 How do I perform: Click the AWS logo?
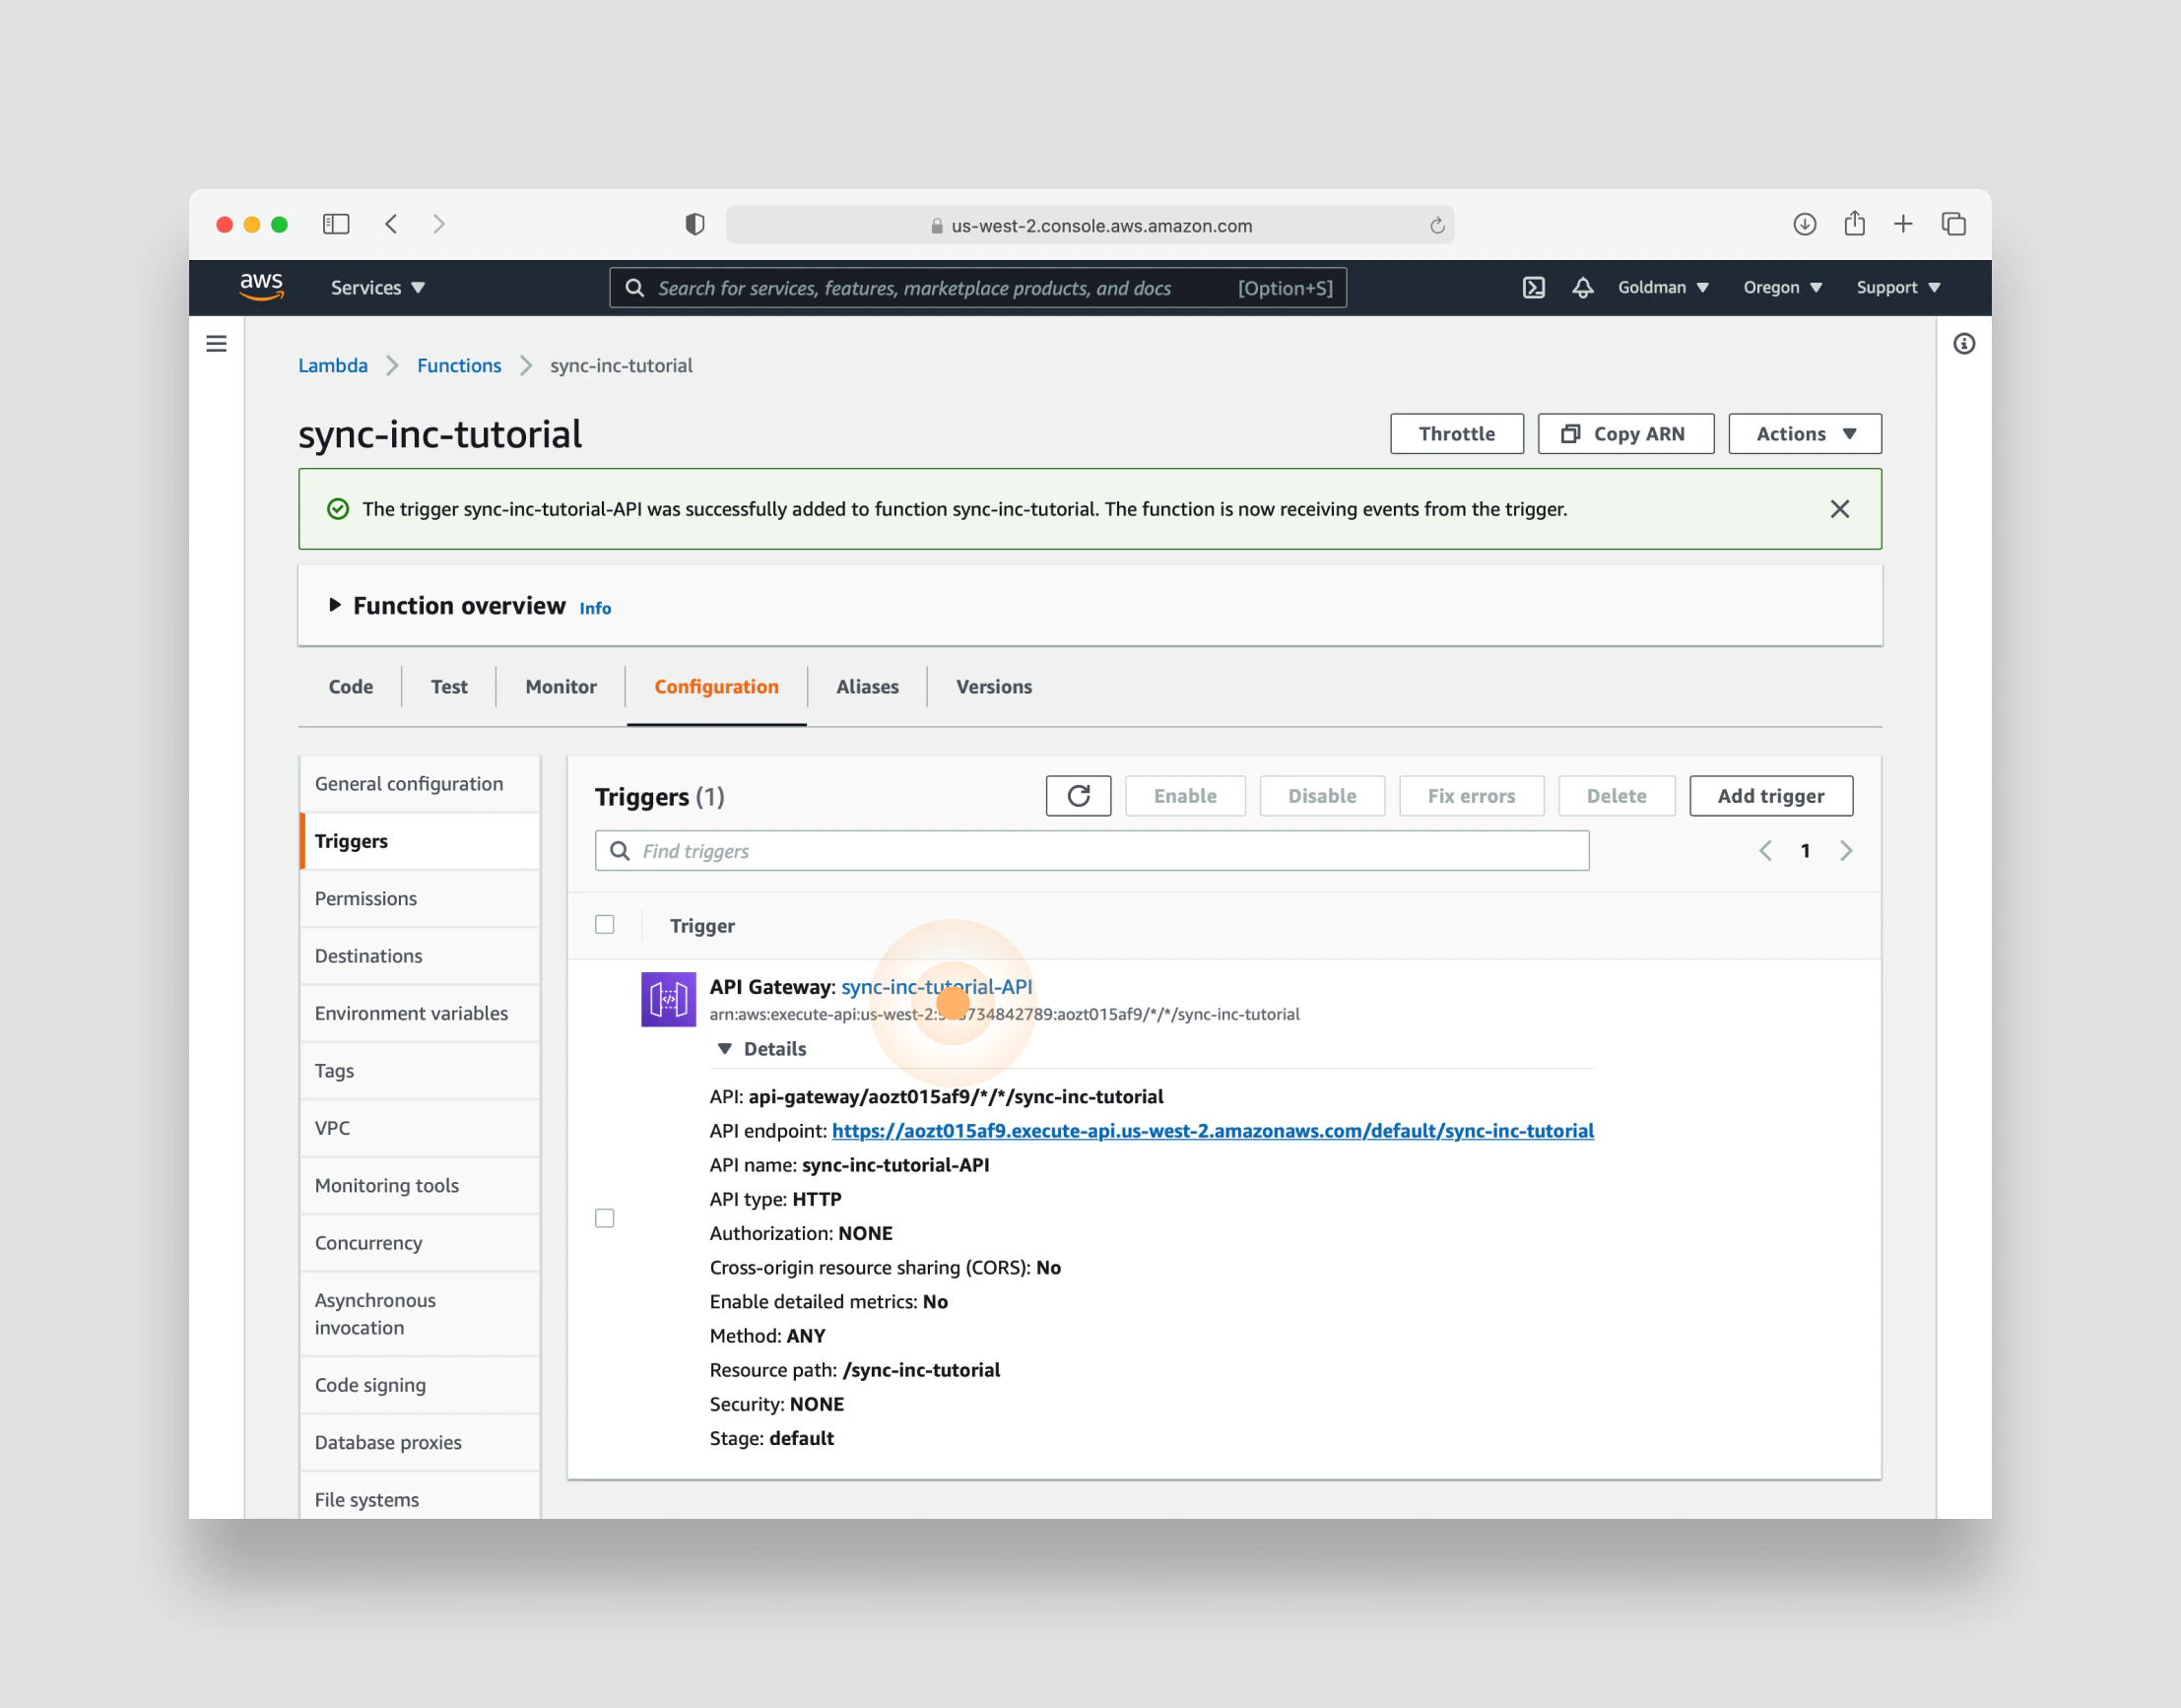(261, 287)
